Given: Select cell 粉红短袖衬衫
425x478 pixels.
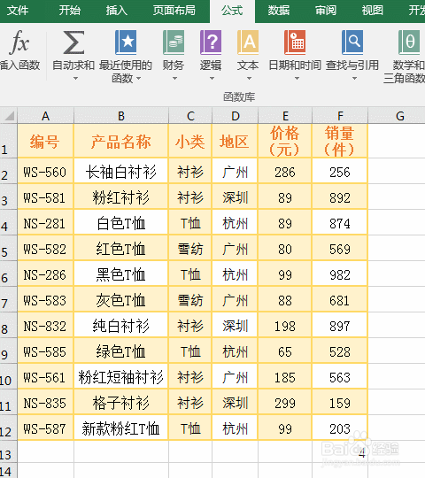Looking at the screenshot, I should click(121, 376).
